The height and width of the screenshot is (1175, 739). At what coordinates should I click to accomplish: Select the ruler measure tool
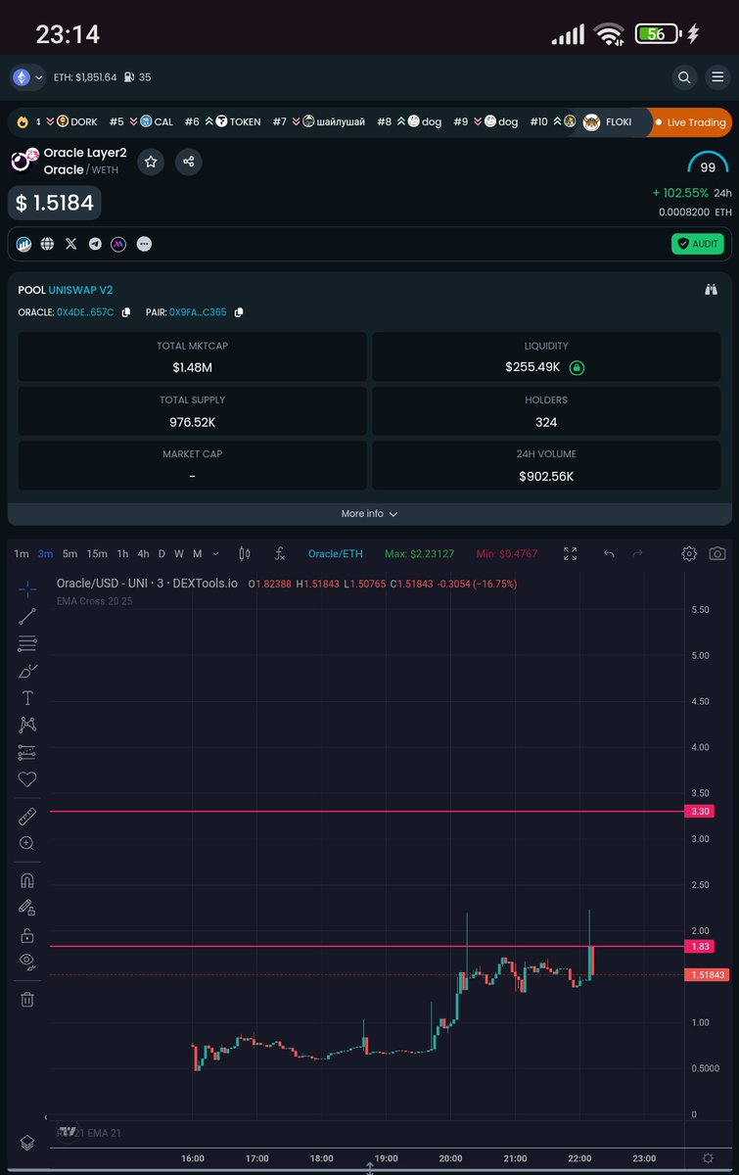coord(27,816)
